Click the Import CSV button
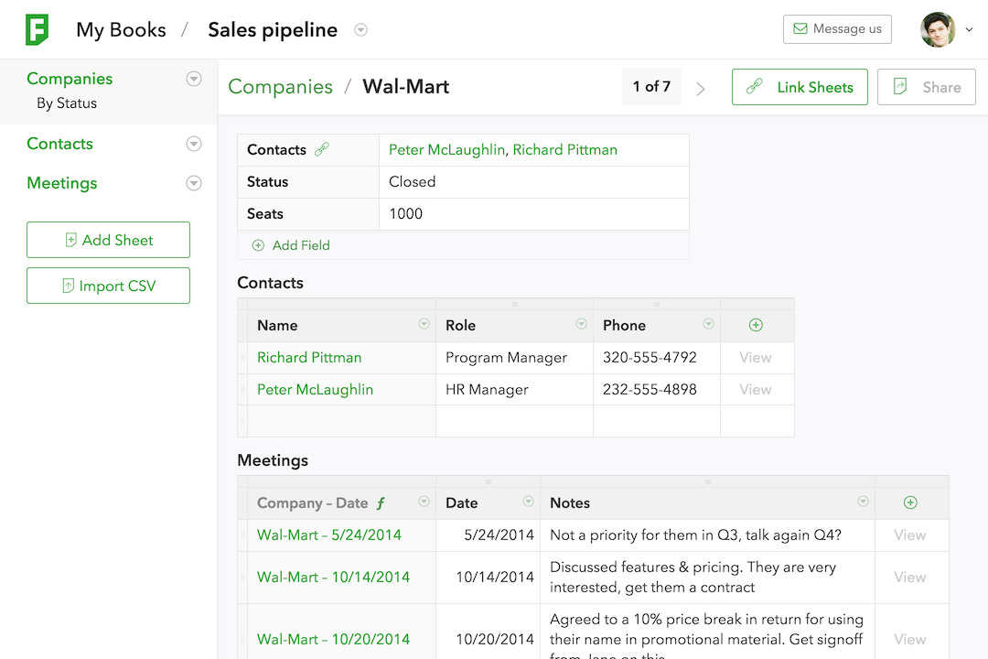The image size is (988, 659). [x=108, y=286]
